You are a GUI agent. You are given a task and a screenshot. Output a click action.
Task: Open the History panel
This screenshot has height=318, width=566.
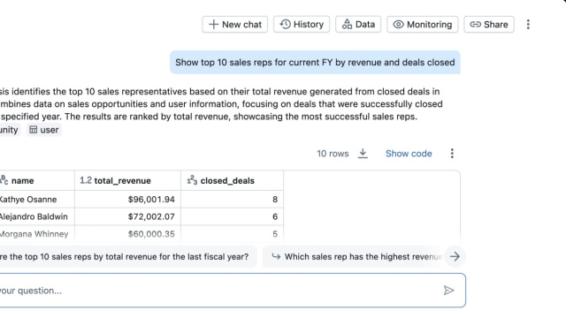[x=302, y=24]
